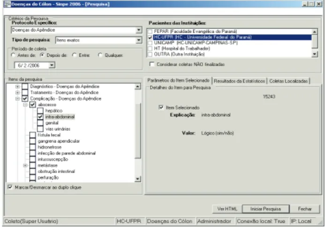Collapse the abscesso tree branch
This screenshot has height=227, width=325.
coord(25,105)
